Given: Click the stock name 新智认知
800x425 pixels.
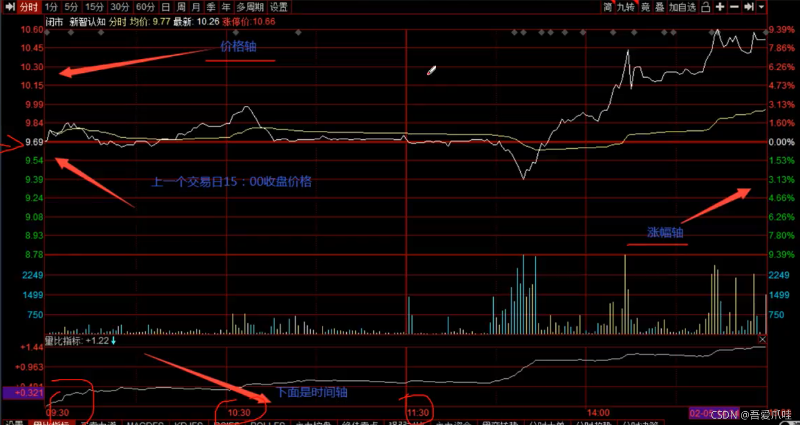Looking at the screenshot, I should coord(87,22).
